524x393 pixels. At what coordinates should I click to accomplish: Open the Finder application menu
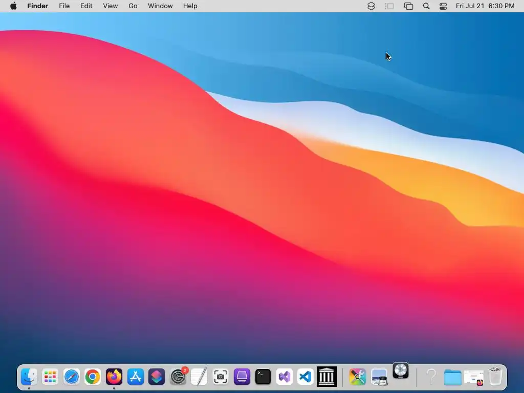click(38, 6)
